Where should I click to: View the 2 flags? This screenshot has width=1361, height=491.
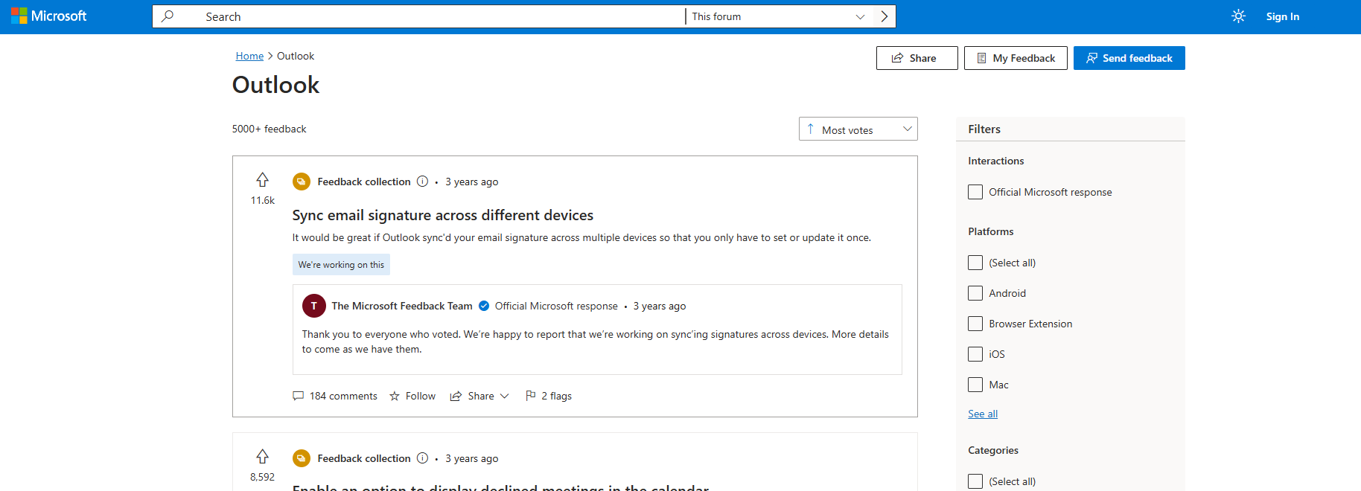(549, 396)
